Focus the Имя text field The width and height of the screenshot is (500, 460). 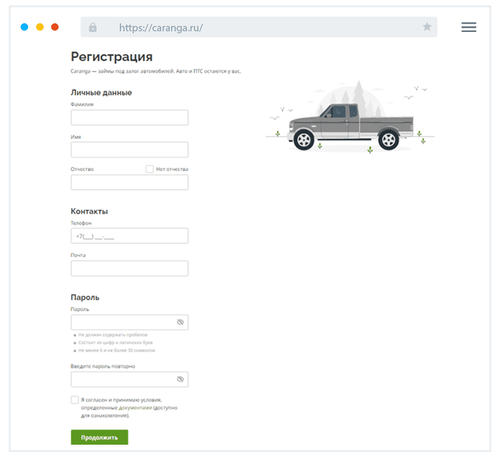point(129,150)
